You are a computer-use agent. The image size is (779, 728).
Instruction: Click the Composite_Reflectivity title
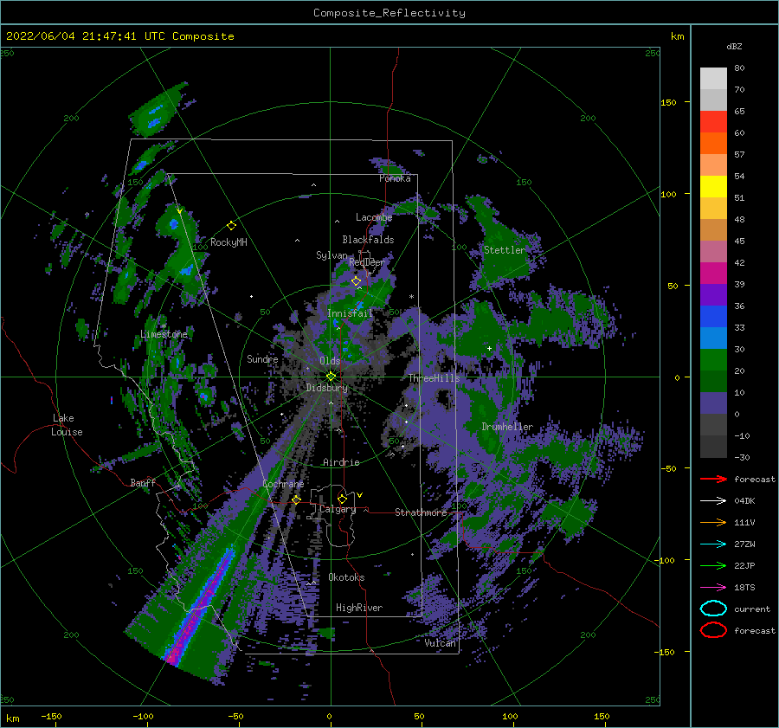point(389,13)
